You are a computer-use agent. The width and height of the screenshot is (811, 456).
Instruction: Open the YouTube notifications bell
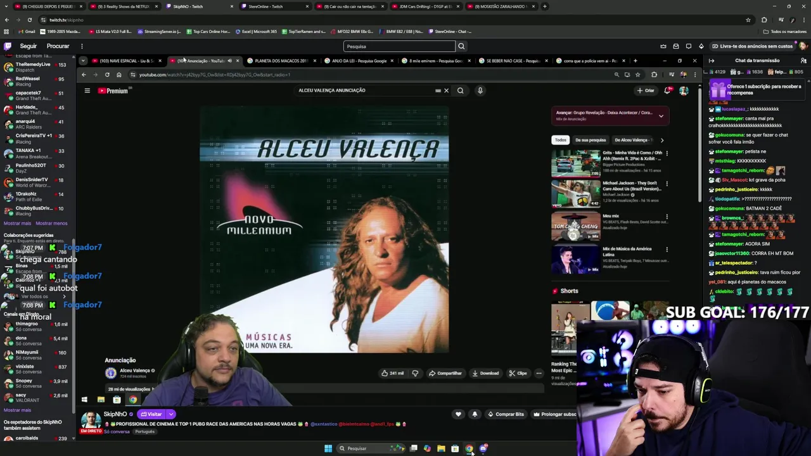click(x=667, y=91)
